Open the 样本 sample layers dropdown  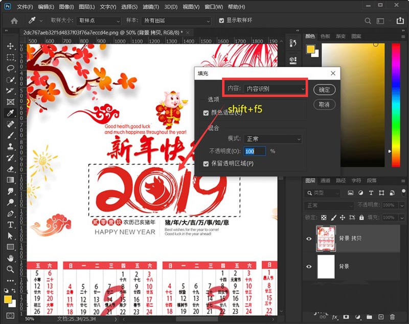click(x=176, y=20)
